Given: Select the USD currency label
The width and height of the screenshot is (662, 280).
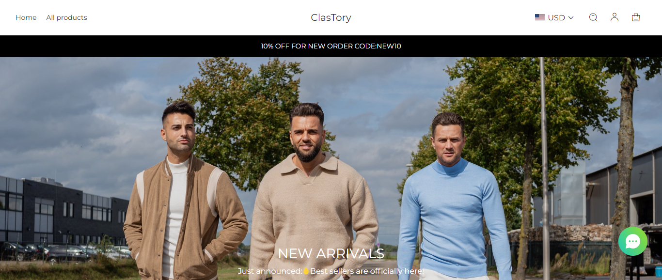Looking at the screenshot, I should (x=556, y=17).
